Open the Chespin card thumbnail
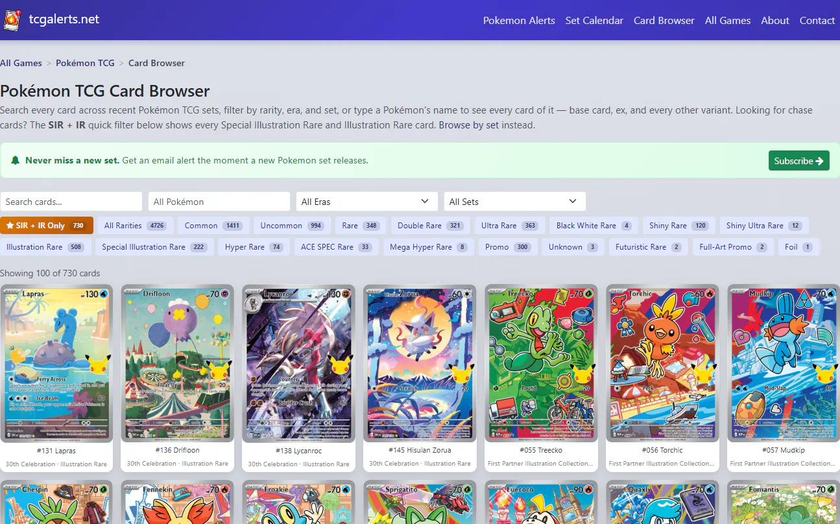Viewport: 840px width, 524px height. click(x=56, y=502)
